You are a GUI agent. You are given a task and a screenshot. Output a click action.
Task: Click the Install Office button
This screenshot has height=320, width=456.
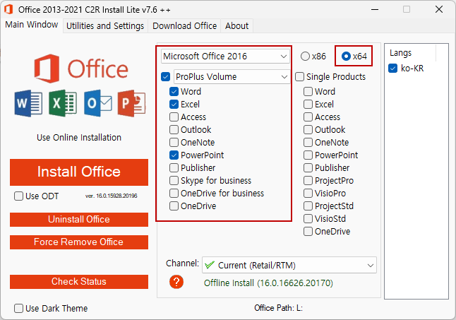[79, 172]
